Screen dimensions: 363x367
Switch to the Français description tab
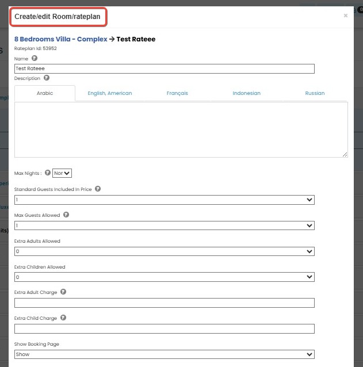click(x=177, y=93)
